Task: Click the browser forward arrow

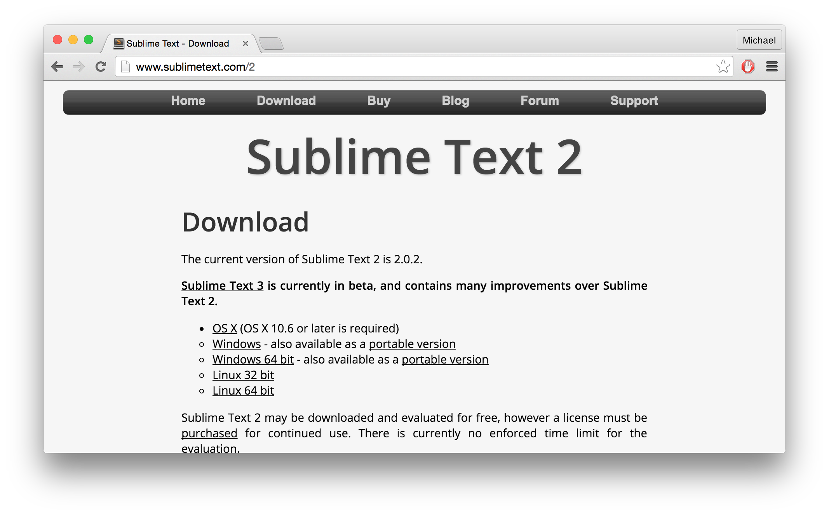Action: coord(78,67)
